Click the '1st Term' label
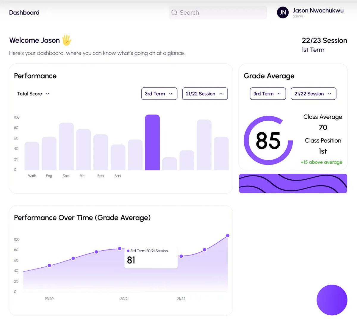Screen dimensions: 357x323 pyautogui.click(x=313, y=50)
